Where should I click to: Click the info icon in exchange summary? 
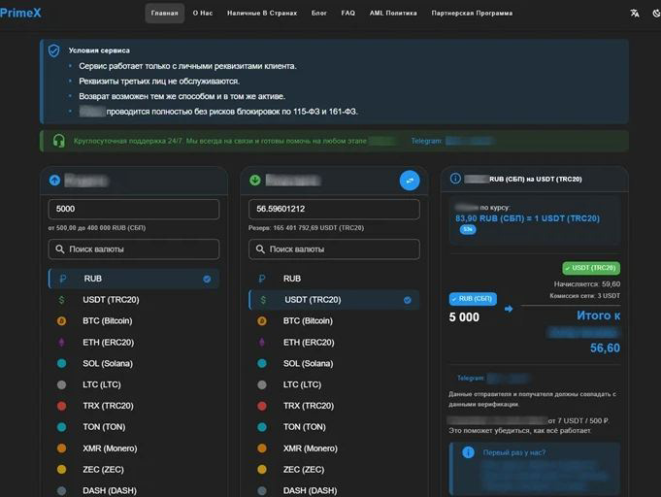(x=455, y=180)
